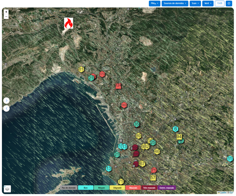236x196 pixels.
Task: Select the yellow hexagon marker reading 67
Action: point(142,164)
